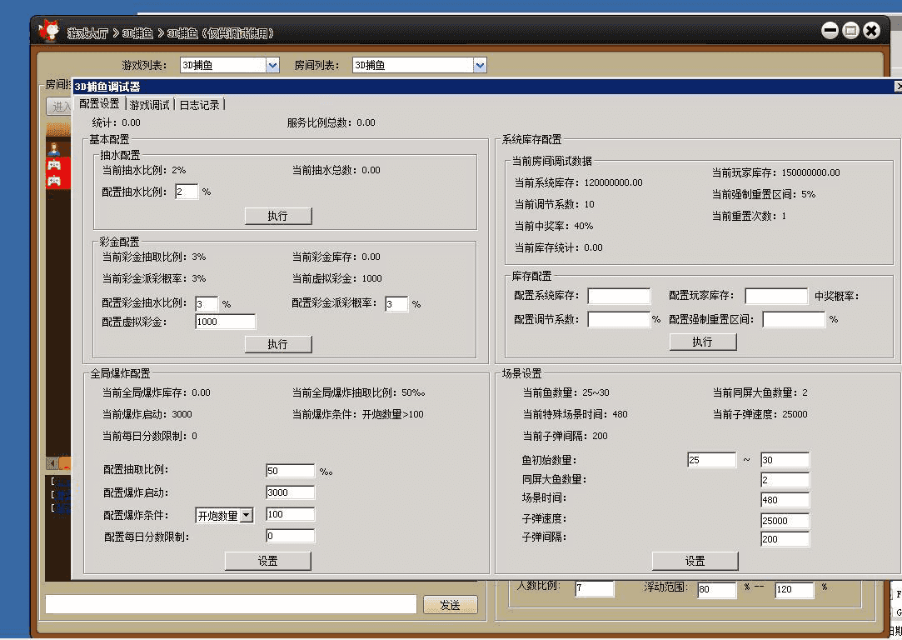Switch to the 游戏调试 tab
This screenshot has width=902, height=640.
149,105
